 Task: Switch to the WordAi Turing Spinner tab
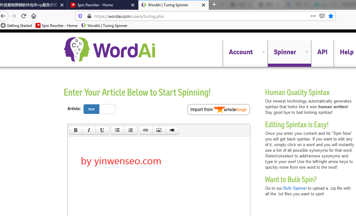point(174,5)
